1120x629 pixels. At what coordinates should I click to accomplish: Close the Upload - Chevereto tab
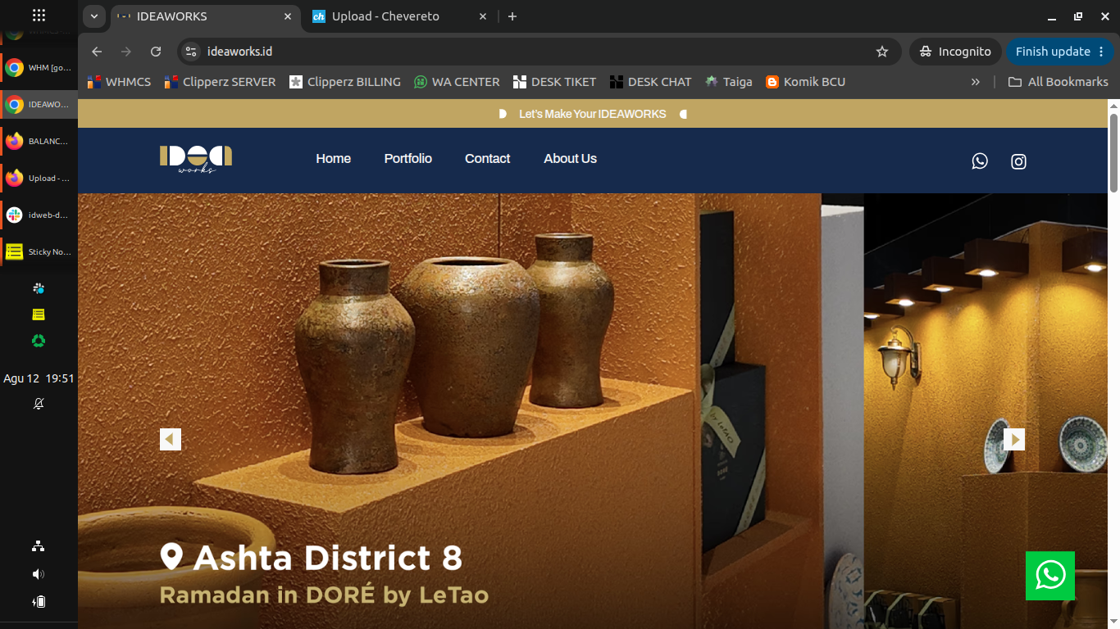point(483,16)
